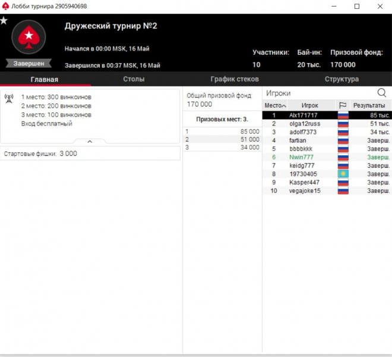This screenshot has height=357, width=392.
Task: Click the Игроки search field
Action: point(318,93)
